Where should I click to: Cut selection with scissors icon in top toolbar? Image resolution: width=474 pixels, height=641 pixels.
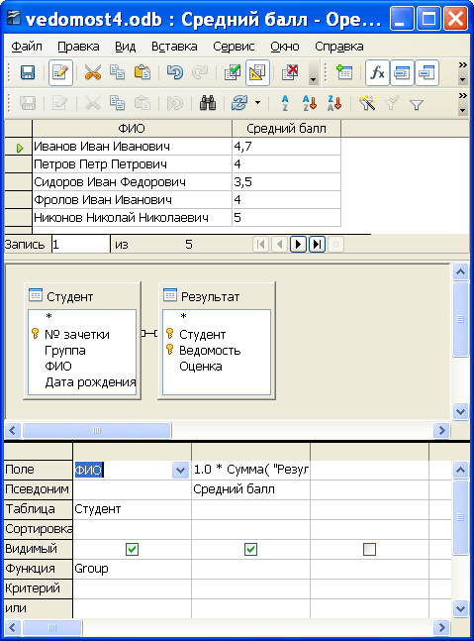point(93,72)
